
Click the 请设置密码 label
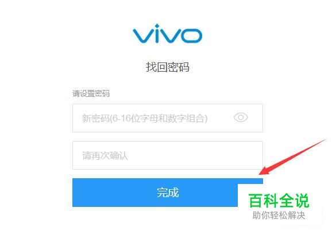91,93
